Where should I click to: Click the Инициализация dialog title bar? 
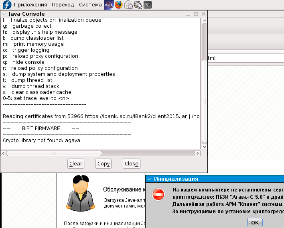coord(215,179)
